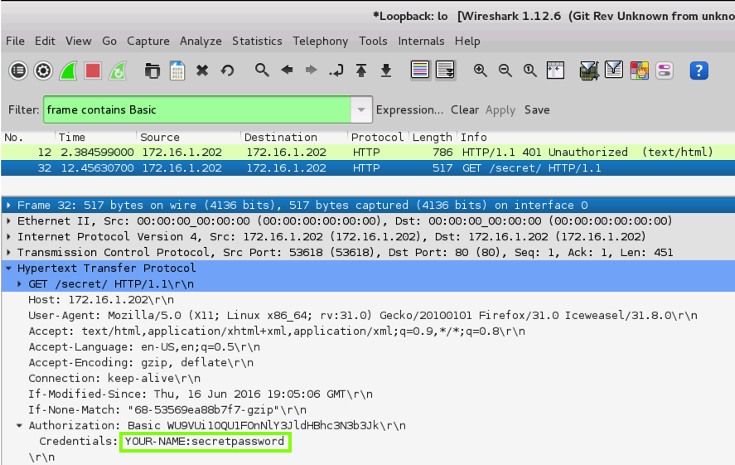The image size is (735, 465).
Task: Find a packet magnifier icon
Action: pyautogui.click(x=262, y=70)
